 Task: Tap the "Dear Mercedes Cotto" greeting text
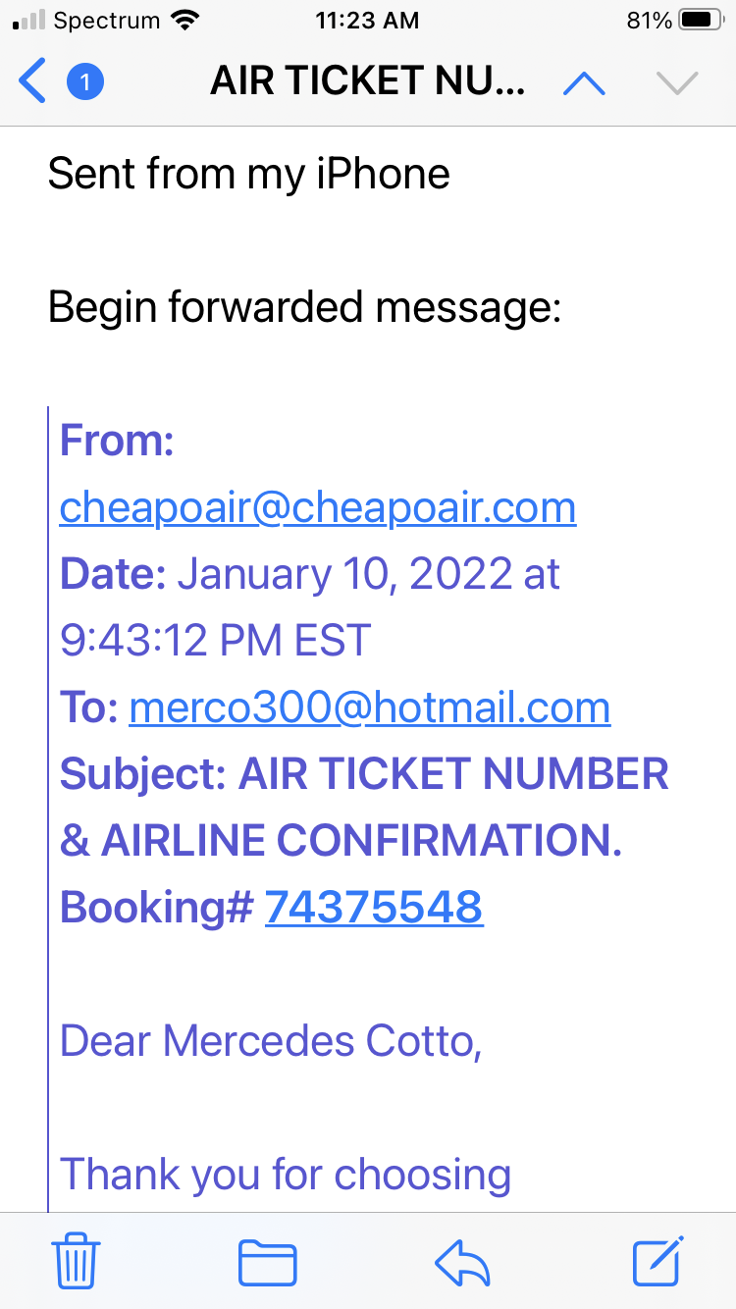(x=271, y=1041)
